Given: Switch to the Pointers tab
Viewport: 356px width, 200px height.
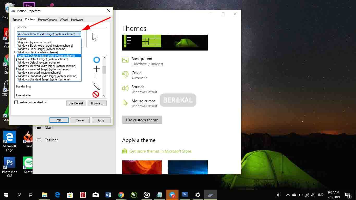Looking at the screenshot, I should tap(30, 20).
